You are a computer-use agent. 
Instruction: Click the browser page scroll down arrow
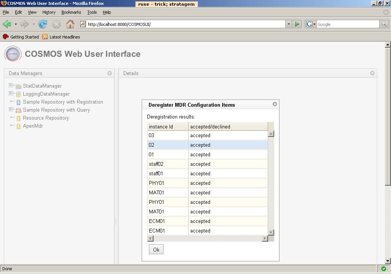(x=388, y=261)
